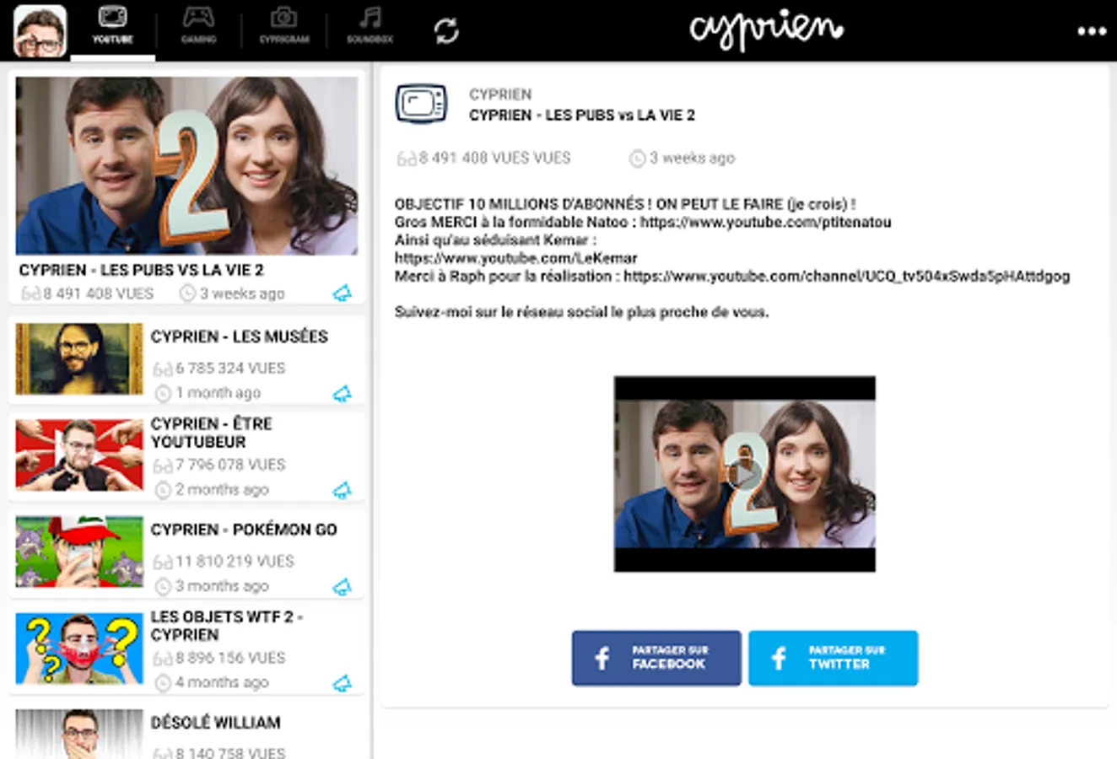1117x759 pixels.
Task: Play the video in the detail panel
Action: 745,474
